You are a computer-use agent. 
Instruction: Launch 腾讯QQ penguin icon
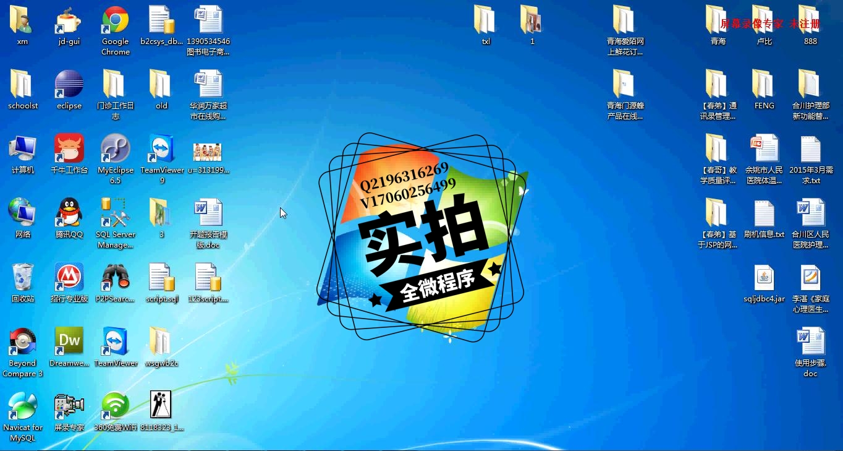[69, 213]
